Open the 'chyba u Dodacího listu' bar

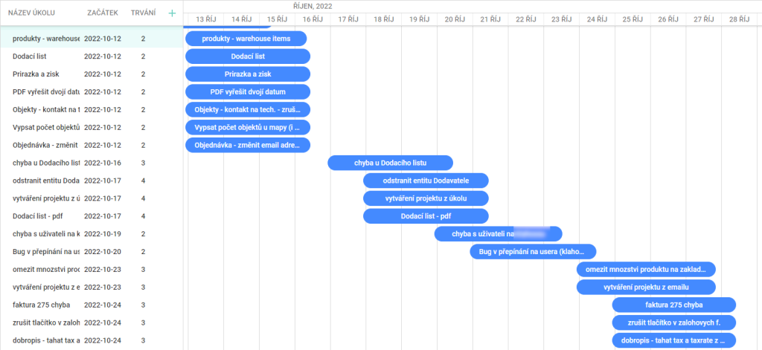click(x=390, y=163)
